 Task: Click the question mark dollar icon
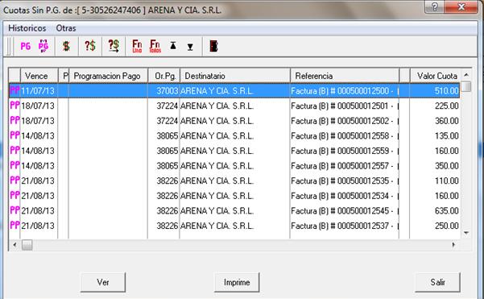click(90, 46)
